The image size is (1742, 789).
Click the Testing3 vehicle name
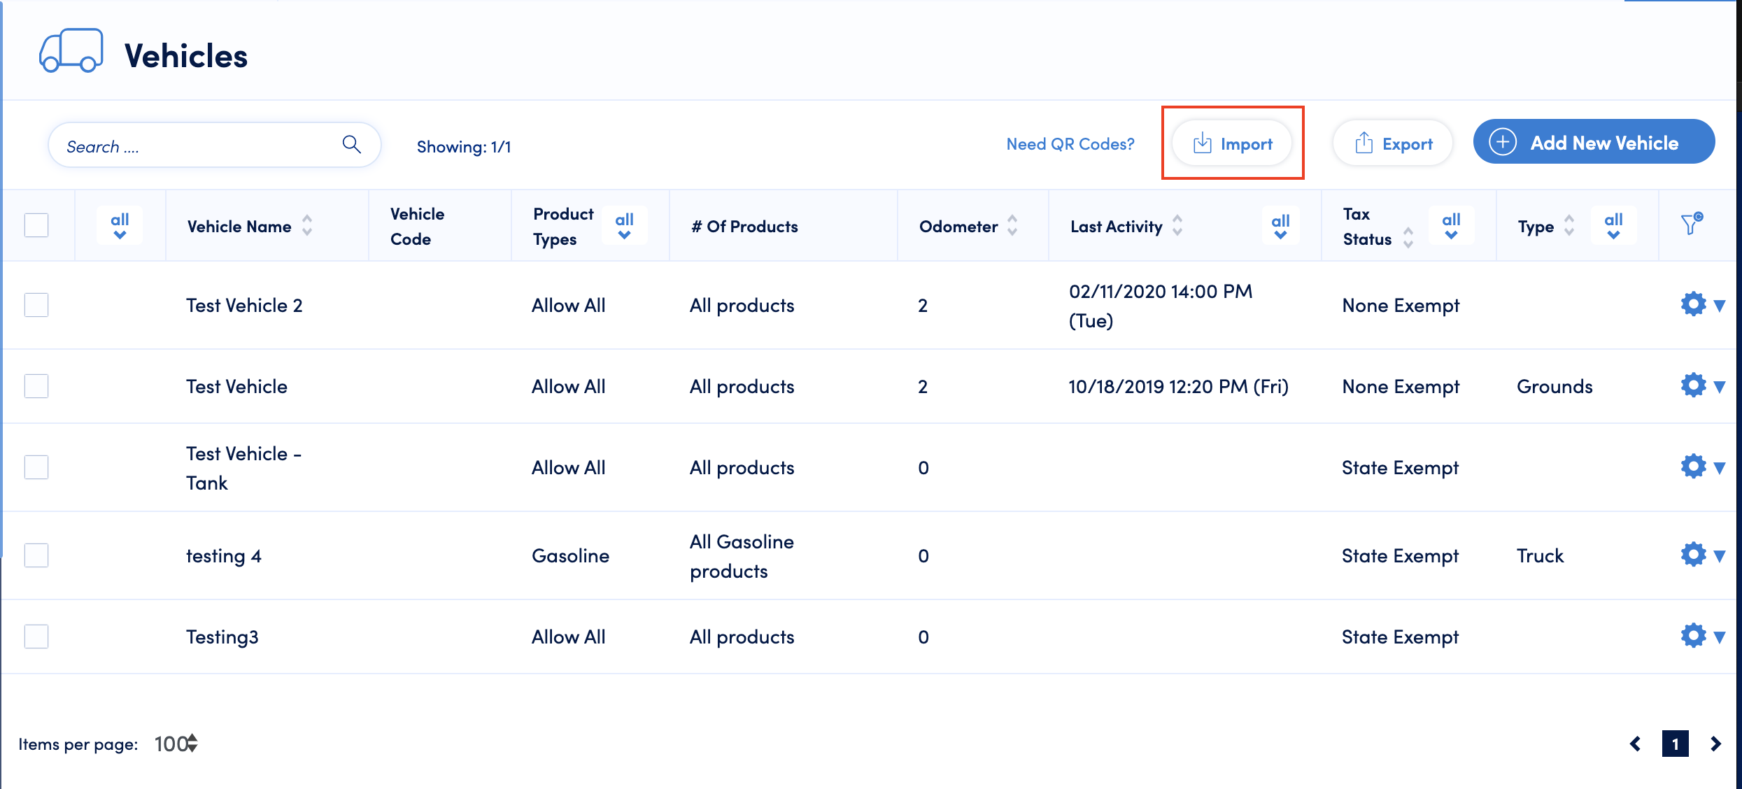click(x=222, y=637)
